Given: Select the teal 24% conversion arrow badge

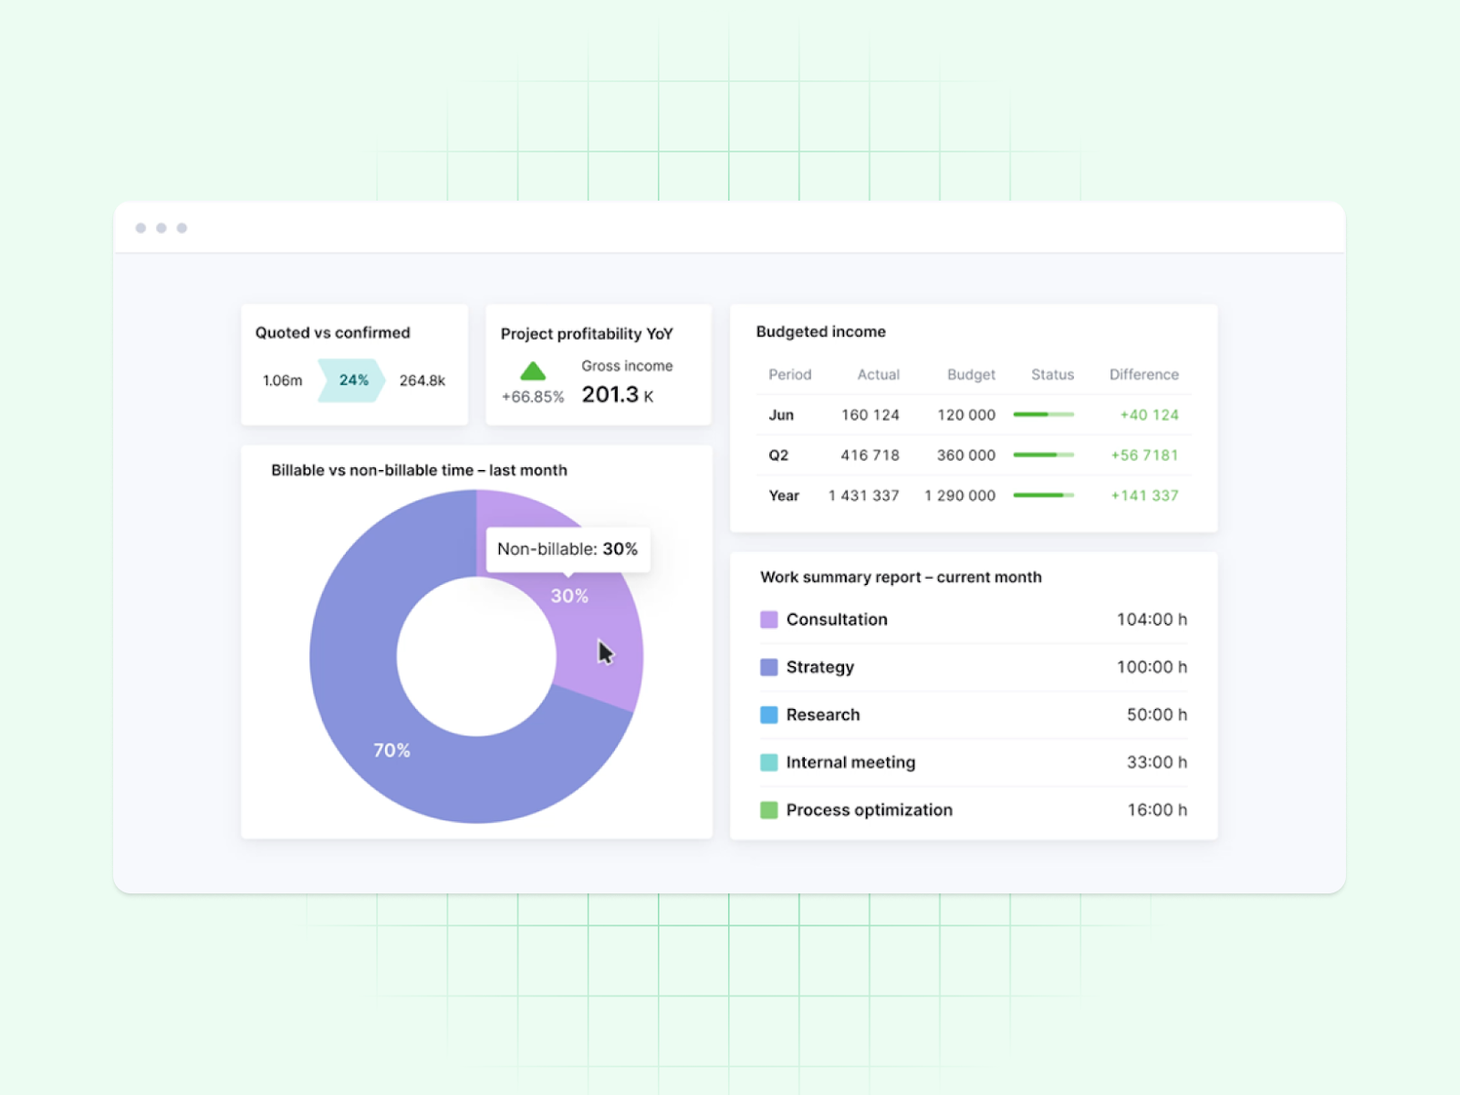Looking at the screenshot, I should [x=352, y=381].
